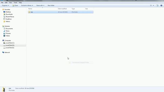Expand Include in library dropdown

pyautogui.click(x=27, y=5)
